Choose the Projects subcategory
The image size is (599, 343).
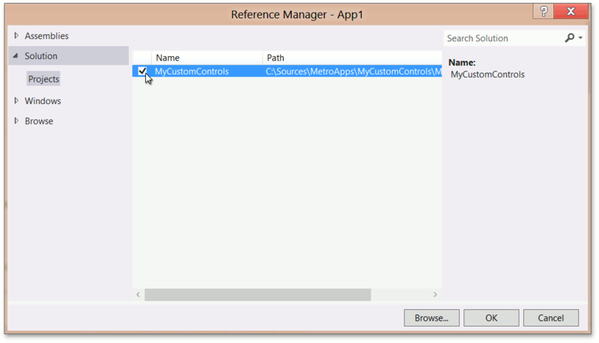pyautogui.click(x=43, y=79)
